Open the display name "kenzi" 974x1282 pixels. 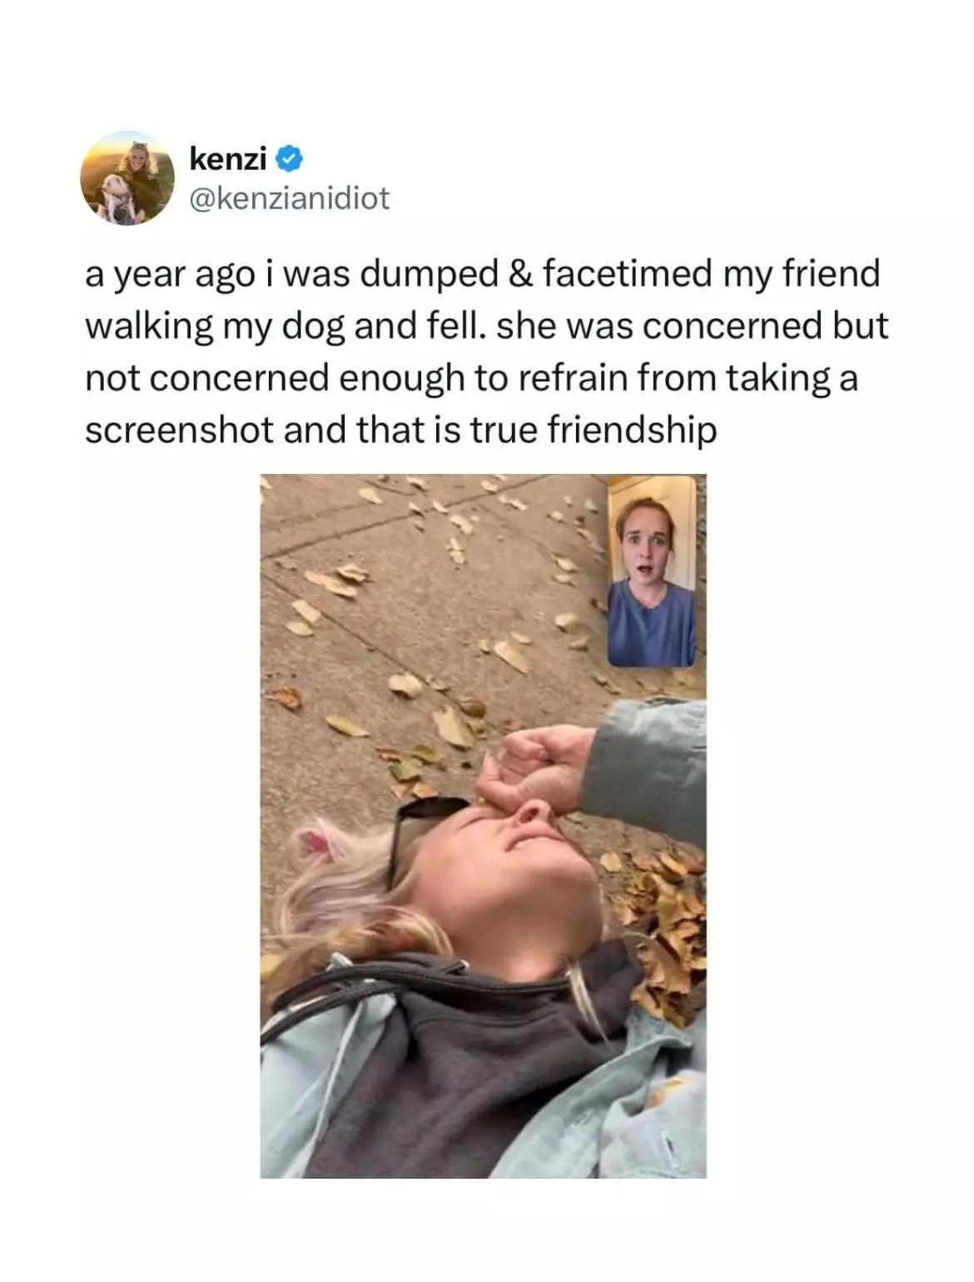click(x=228, y=157)
